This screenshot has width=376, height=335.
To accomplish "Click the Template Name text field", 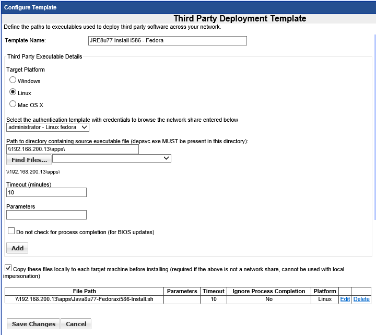I will tap(167, 41).
